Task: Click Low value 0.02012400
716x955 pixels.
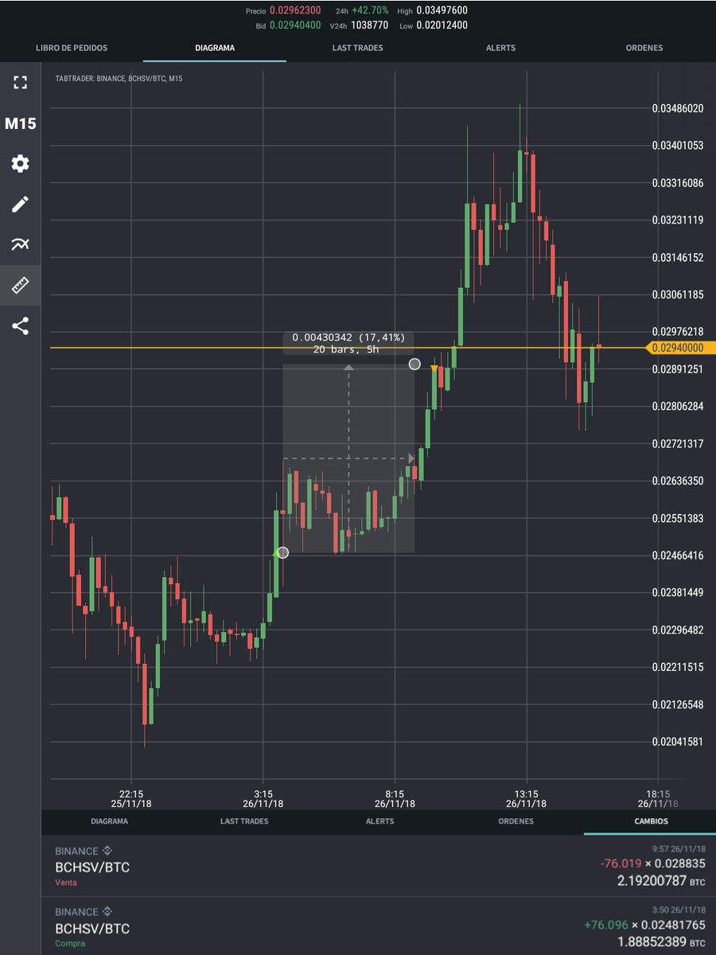Action: (x=443, y=25)
